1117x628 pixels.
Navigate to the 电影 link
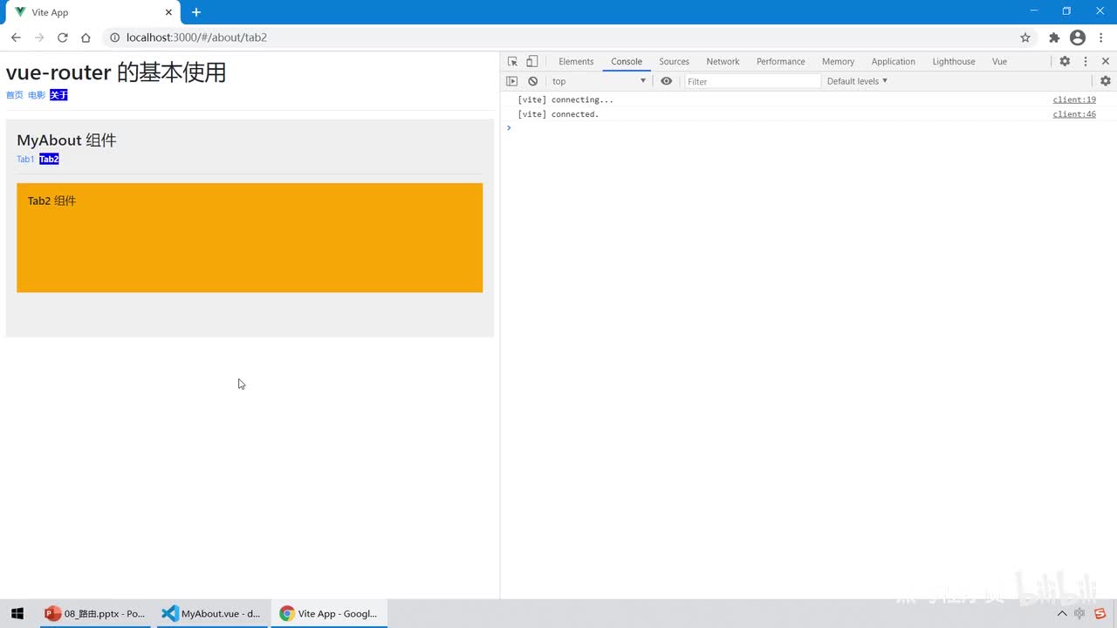coord(37,95)
